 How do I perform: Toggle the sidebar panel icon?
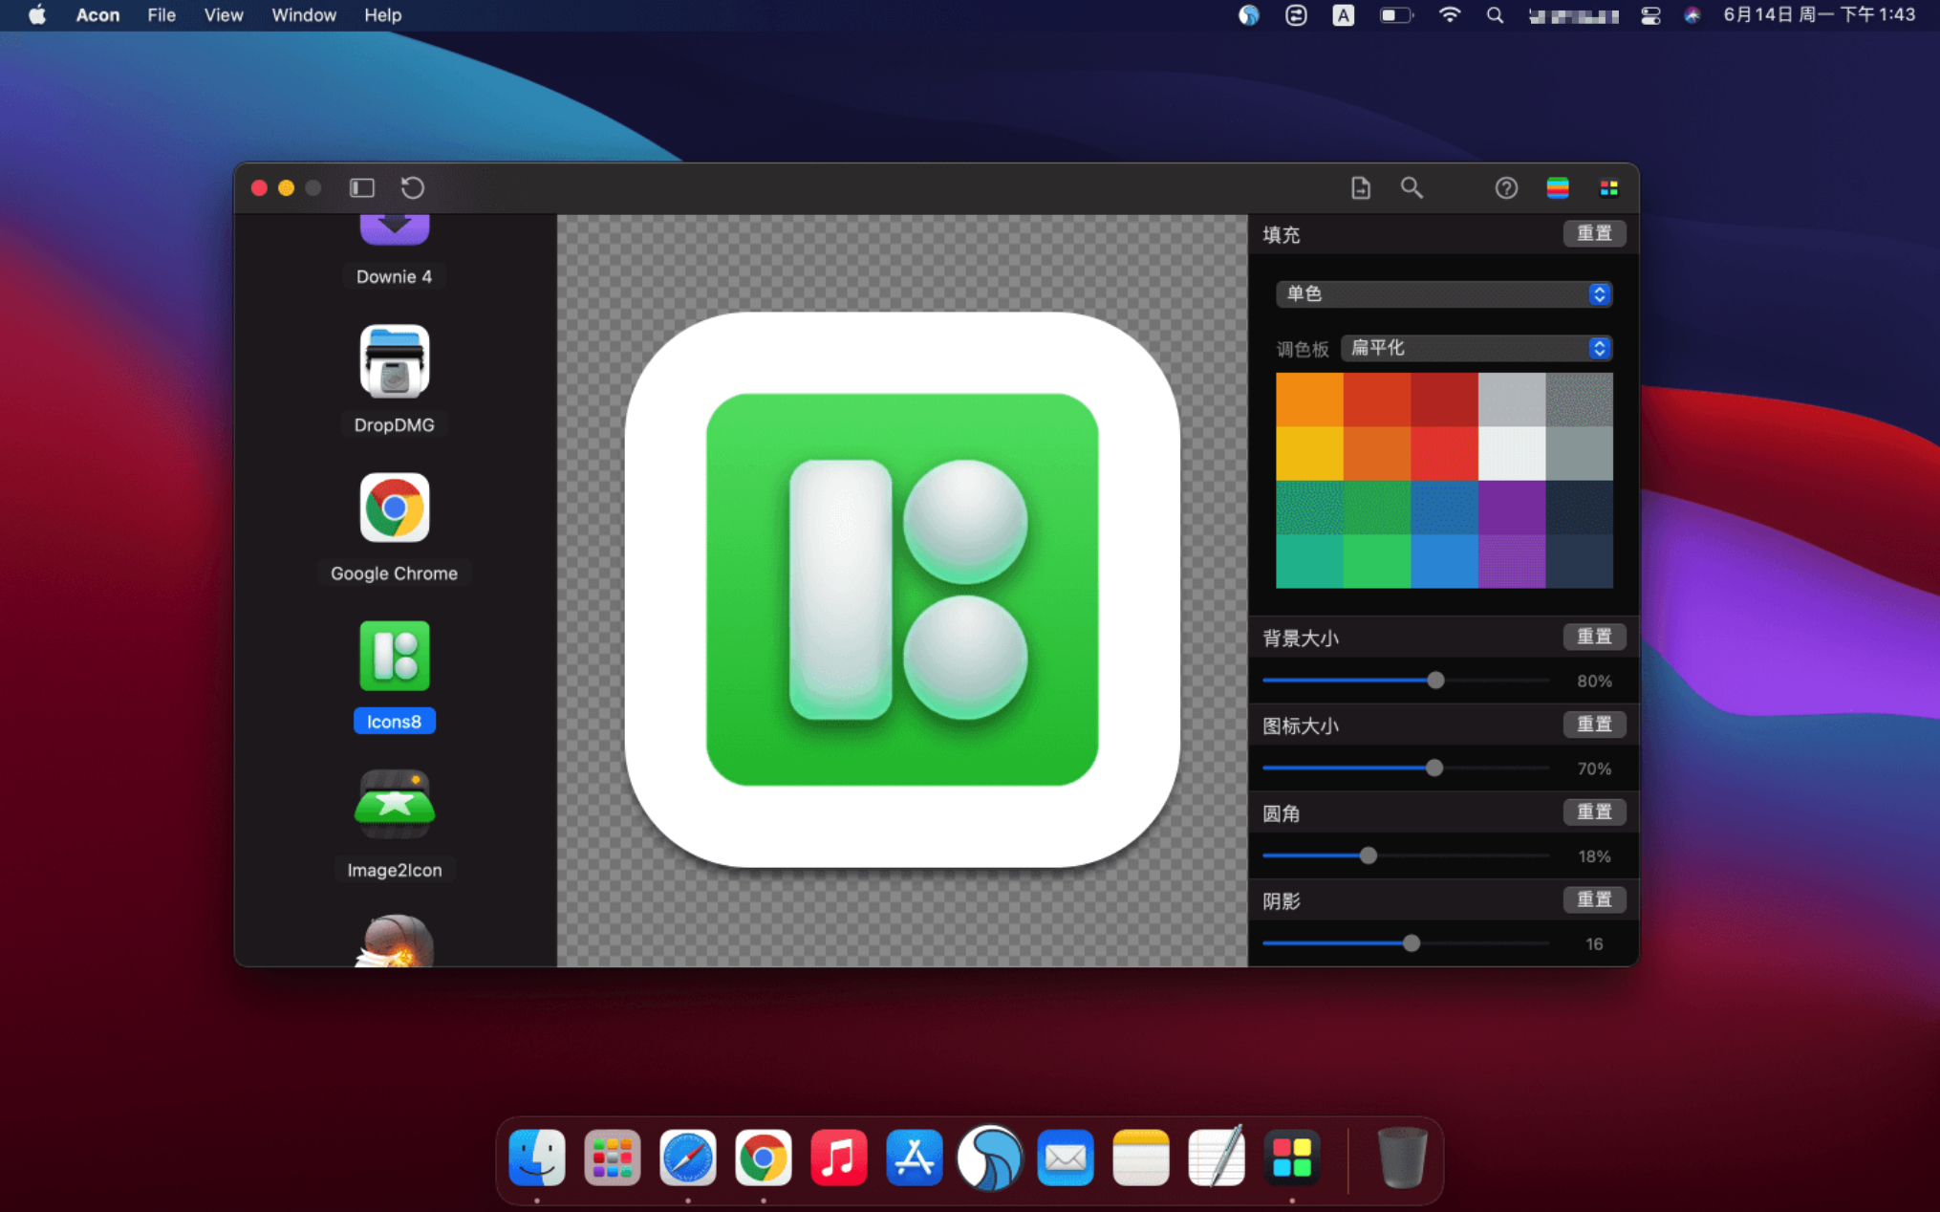[361, 187]
